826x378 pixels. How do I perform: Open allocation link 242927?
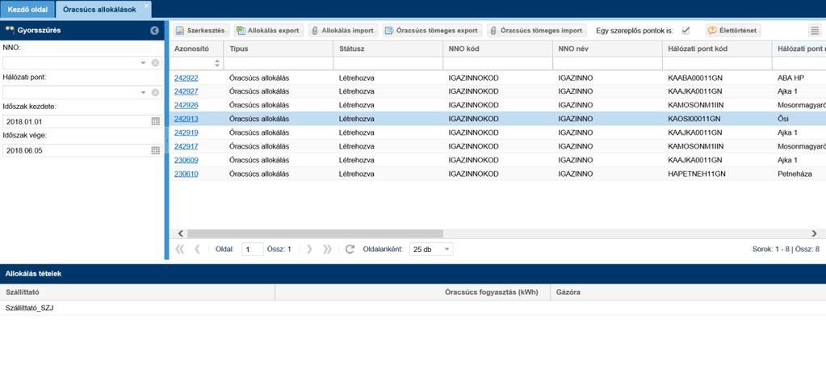pos(186,91)
